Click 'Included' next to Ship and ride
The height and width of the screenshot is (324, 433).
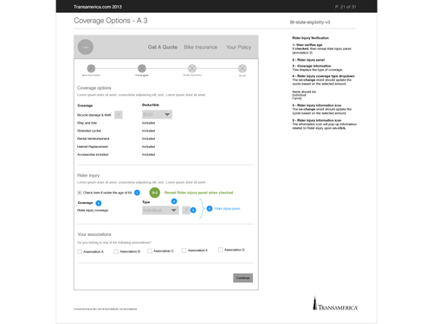click(x=148, y=123)
